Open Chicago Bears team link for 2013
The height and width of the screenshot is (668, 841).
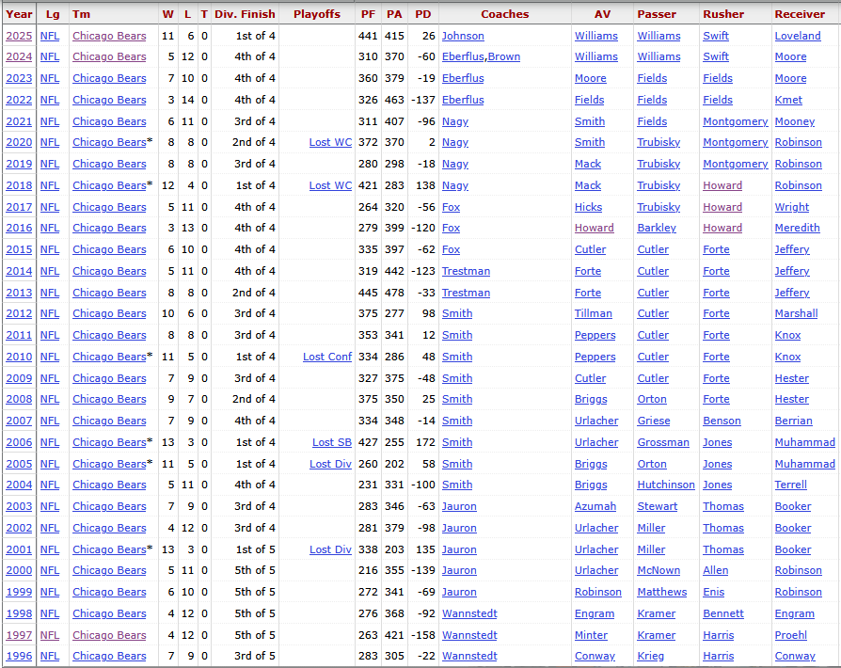(109, 293)
